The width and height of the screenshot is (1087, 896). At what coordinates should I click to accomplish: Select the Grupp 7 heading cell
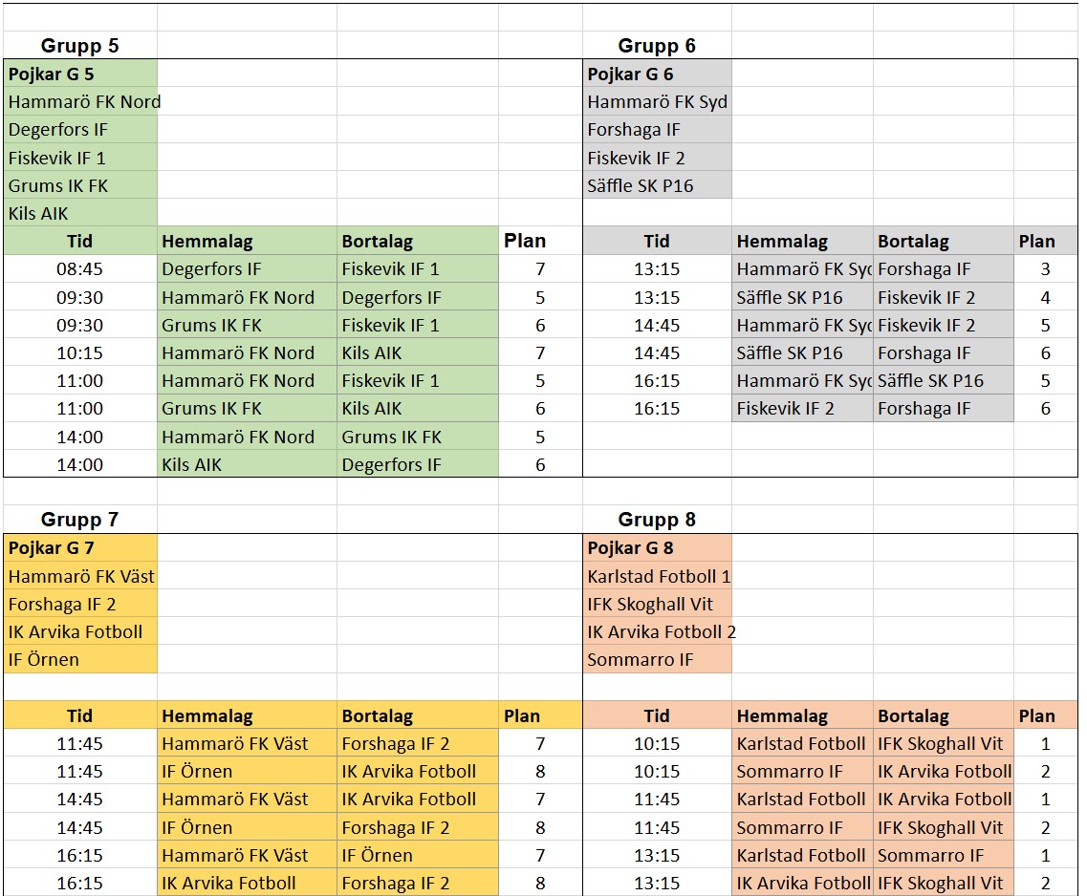click(x=79, y=520)
